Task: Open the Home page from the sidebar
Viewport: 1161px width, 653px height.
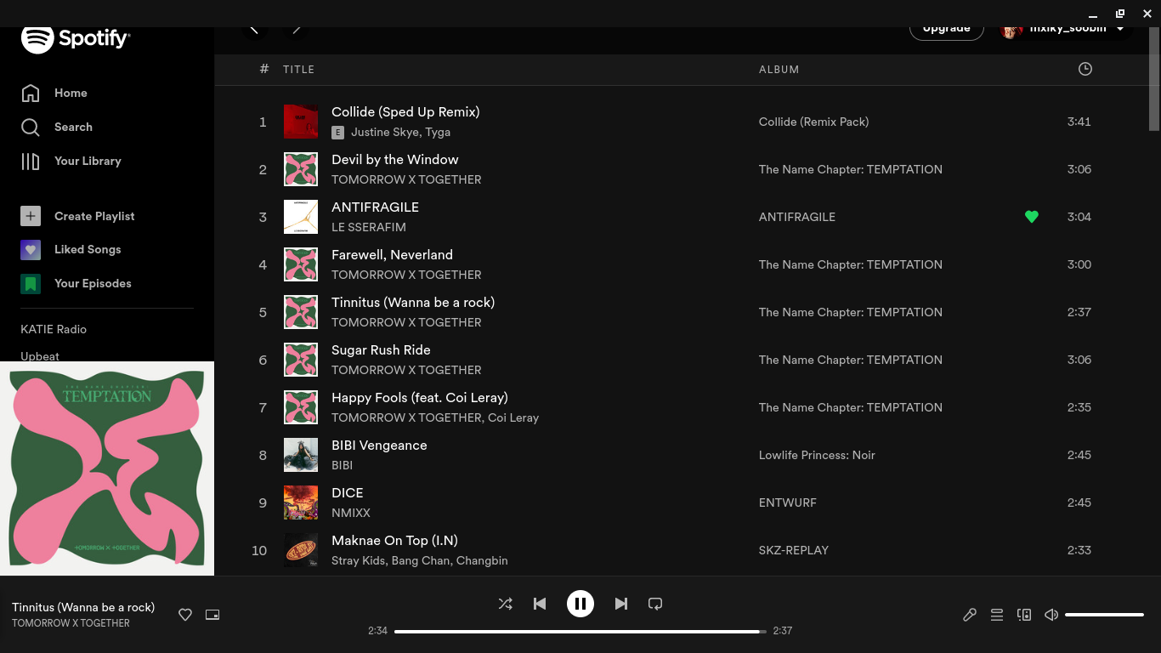Action: pyautogui.click(x=54, y=93)
